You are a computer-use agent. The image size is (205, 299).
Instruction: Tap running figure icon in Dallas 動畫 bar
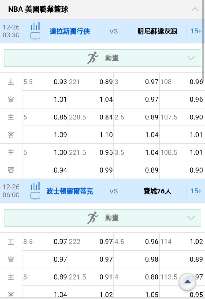tap(92, 58)
